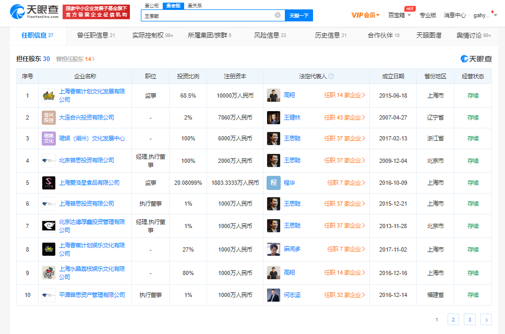Open the 风险信息 tab
505x334 pixels.
(x=270, y=35)
